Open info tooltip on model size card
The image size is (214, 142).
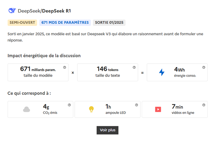(65, 67)
